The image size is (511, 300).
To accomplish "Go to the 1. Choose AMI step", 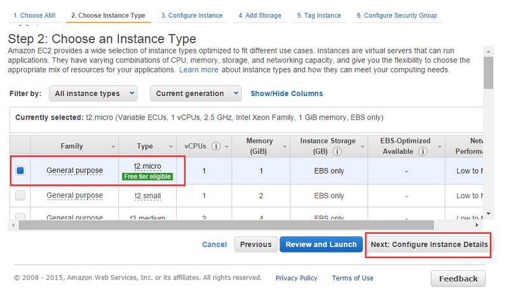I will (x=34, y=15).
